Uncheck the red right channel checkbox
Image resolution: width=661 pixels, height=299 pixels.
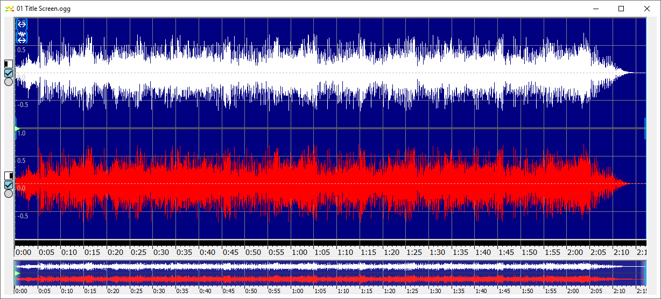(x=8, y=185)
